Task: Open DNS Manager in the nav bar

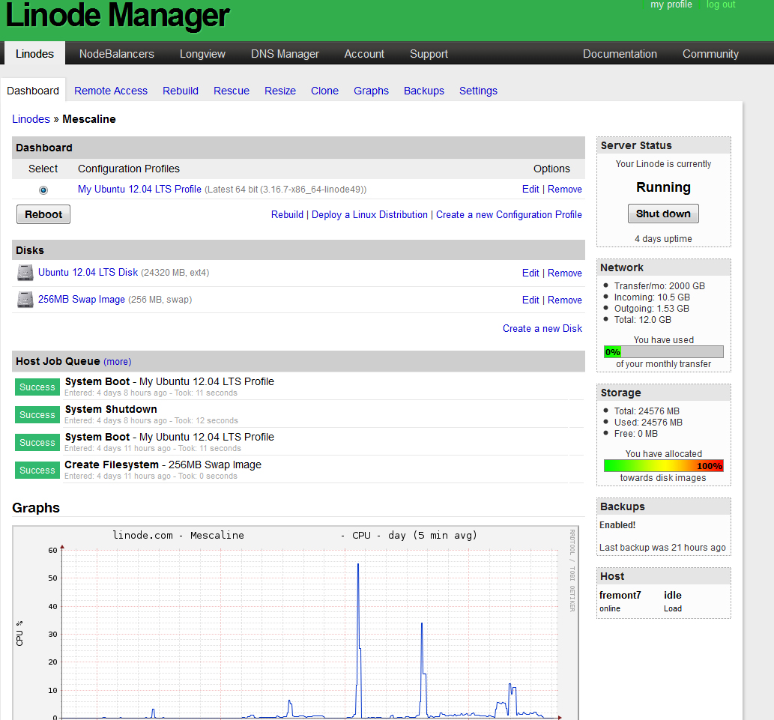Action: [x=285, y=54]
